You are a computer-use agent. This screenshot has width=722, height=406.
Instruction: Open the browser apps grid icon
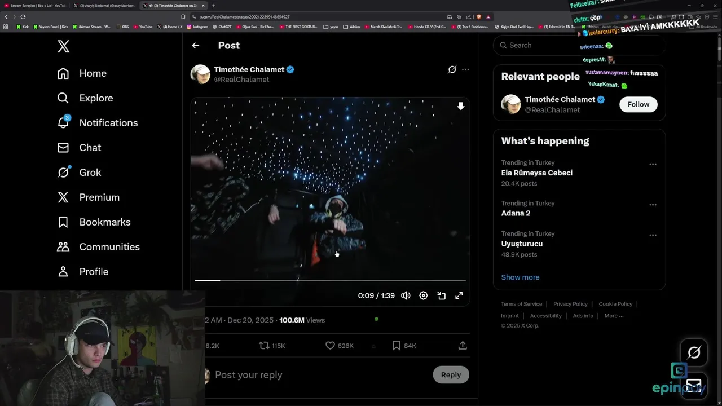6,27
